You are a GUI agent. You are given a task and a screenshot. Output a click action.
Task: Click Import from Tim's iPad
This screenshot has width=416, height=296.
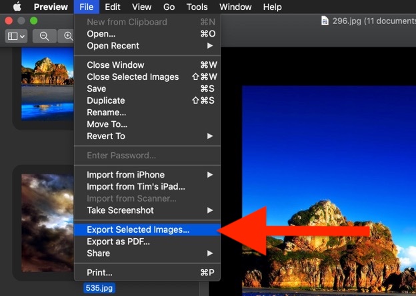(x=136, y=187)
